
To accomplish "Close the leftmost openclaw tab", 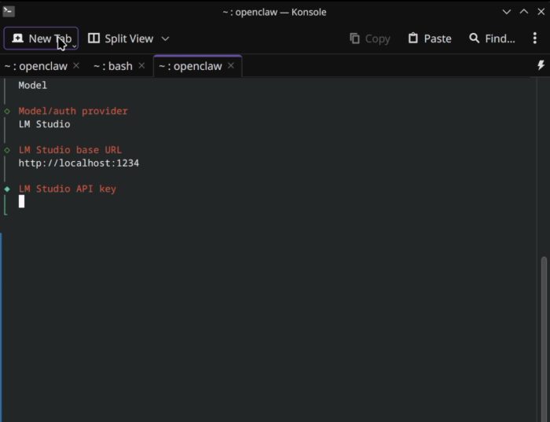I will 76,66.
